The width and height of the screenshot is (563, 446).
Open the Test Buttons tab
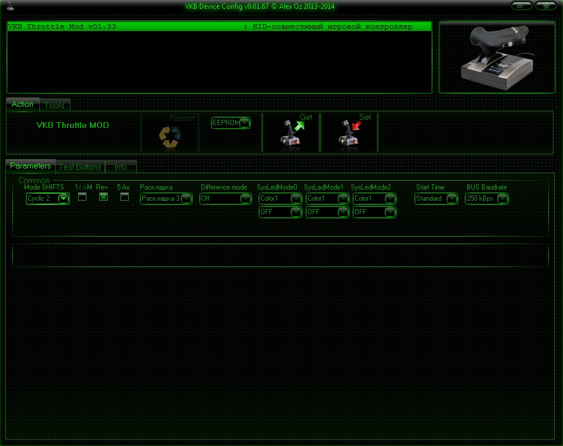click(80, 167)
